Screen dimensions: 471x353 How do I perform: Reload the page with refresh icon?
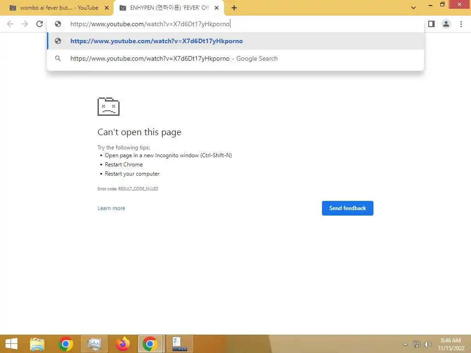pos(40,24)
